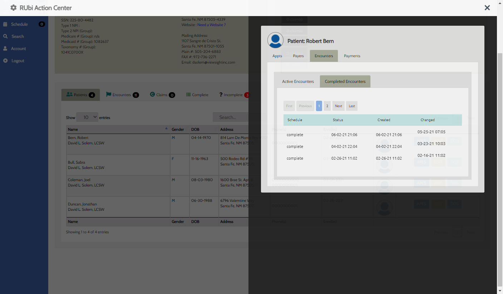503x294 pixels.
Task: Switch to the Patients tab
Action: [80, 95]
